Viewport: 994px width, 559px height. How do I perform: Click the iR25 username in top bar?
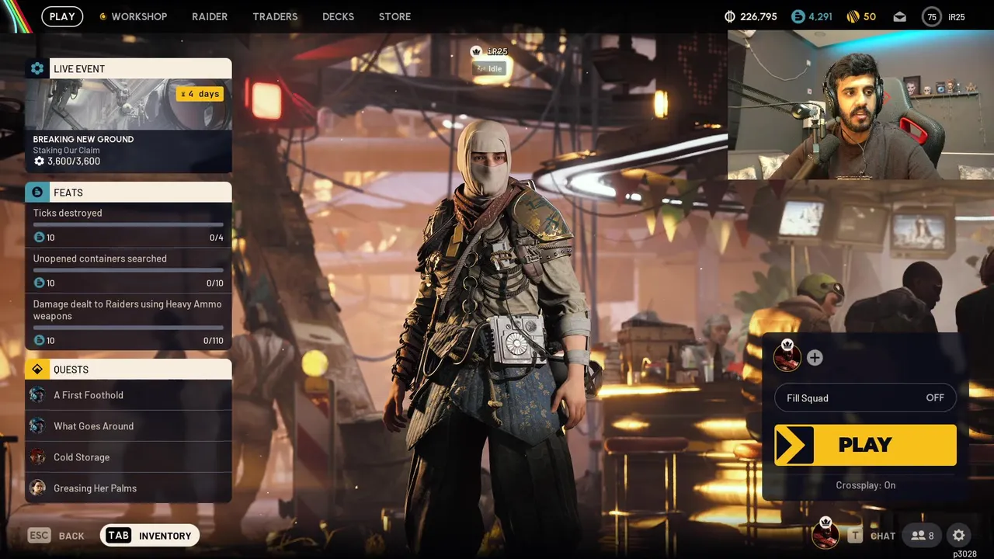click(957, 16)
